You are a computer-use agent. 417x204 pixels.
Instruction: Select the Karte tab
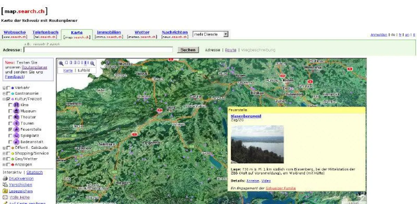77,33
